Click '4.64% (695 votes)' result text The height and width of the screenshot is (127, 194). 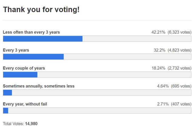tap(174, 86)
